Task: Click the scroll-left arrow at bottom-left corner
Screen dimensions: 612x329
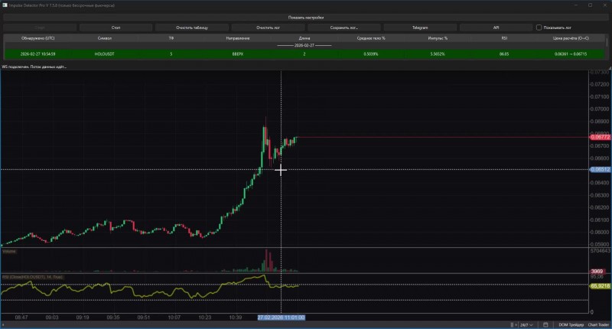Action: coord(3,324)
